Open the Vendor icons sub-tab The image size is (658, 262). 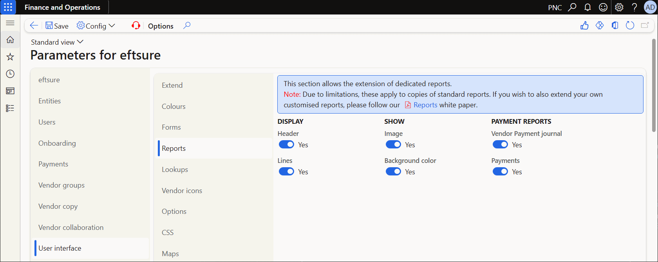click(213, 191)
